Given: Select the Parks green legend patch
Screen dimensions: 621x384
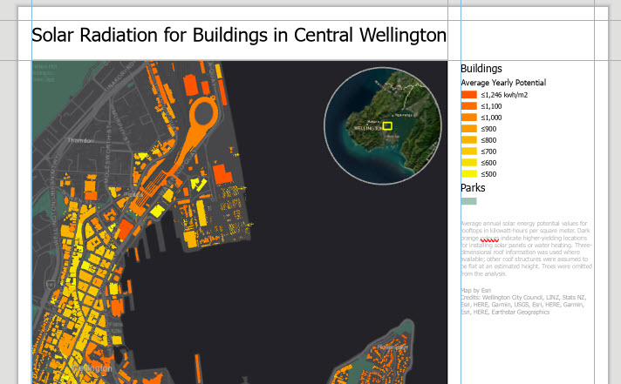Looking at the screenshot, I should (x=469, y=201).
